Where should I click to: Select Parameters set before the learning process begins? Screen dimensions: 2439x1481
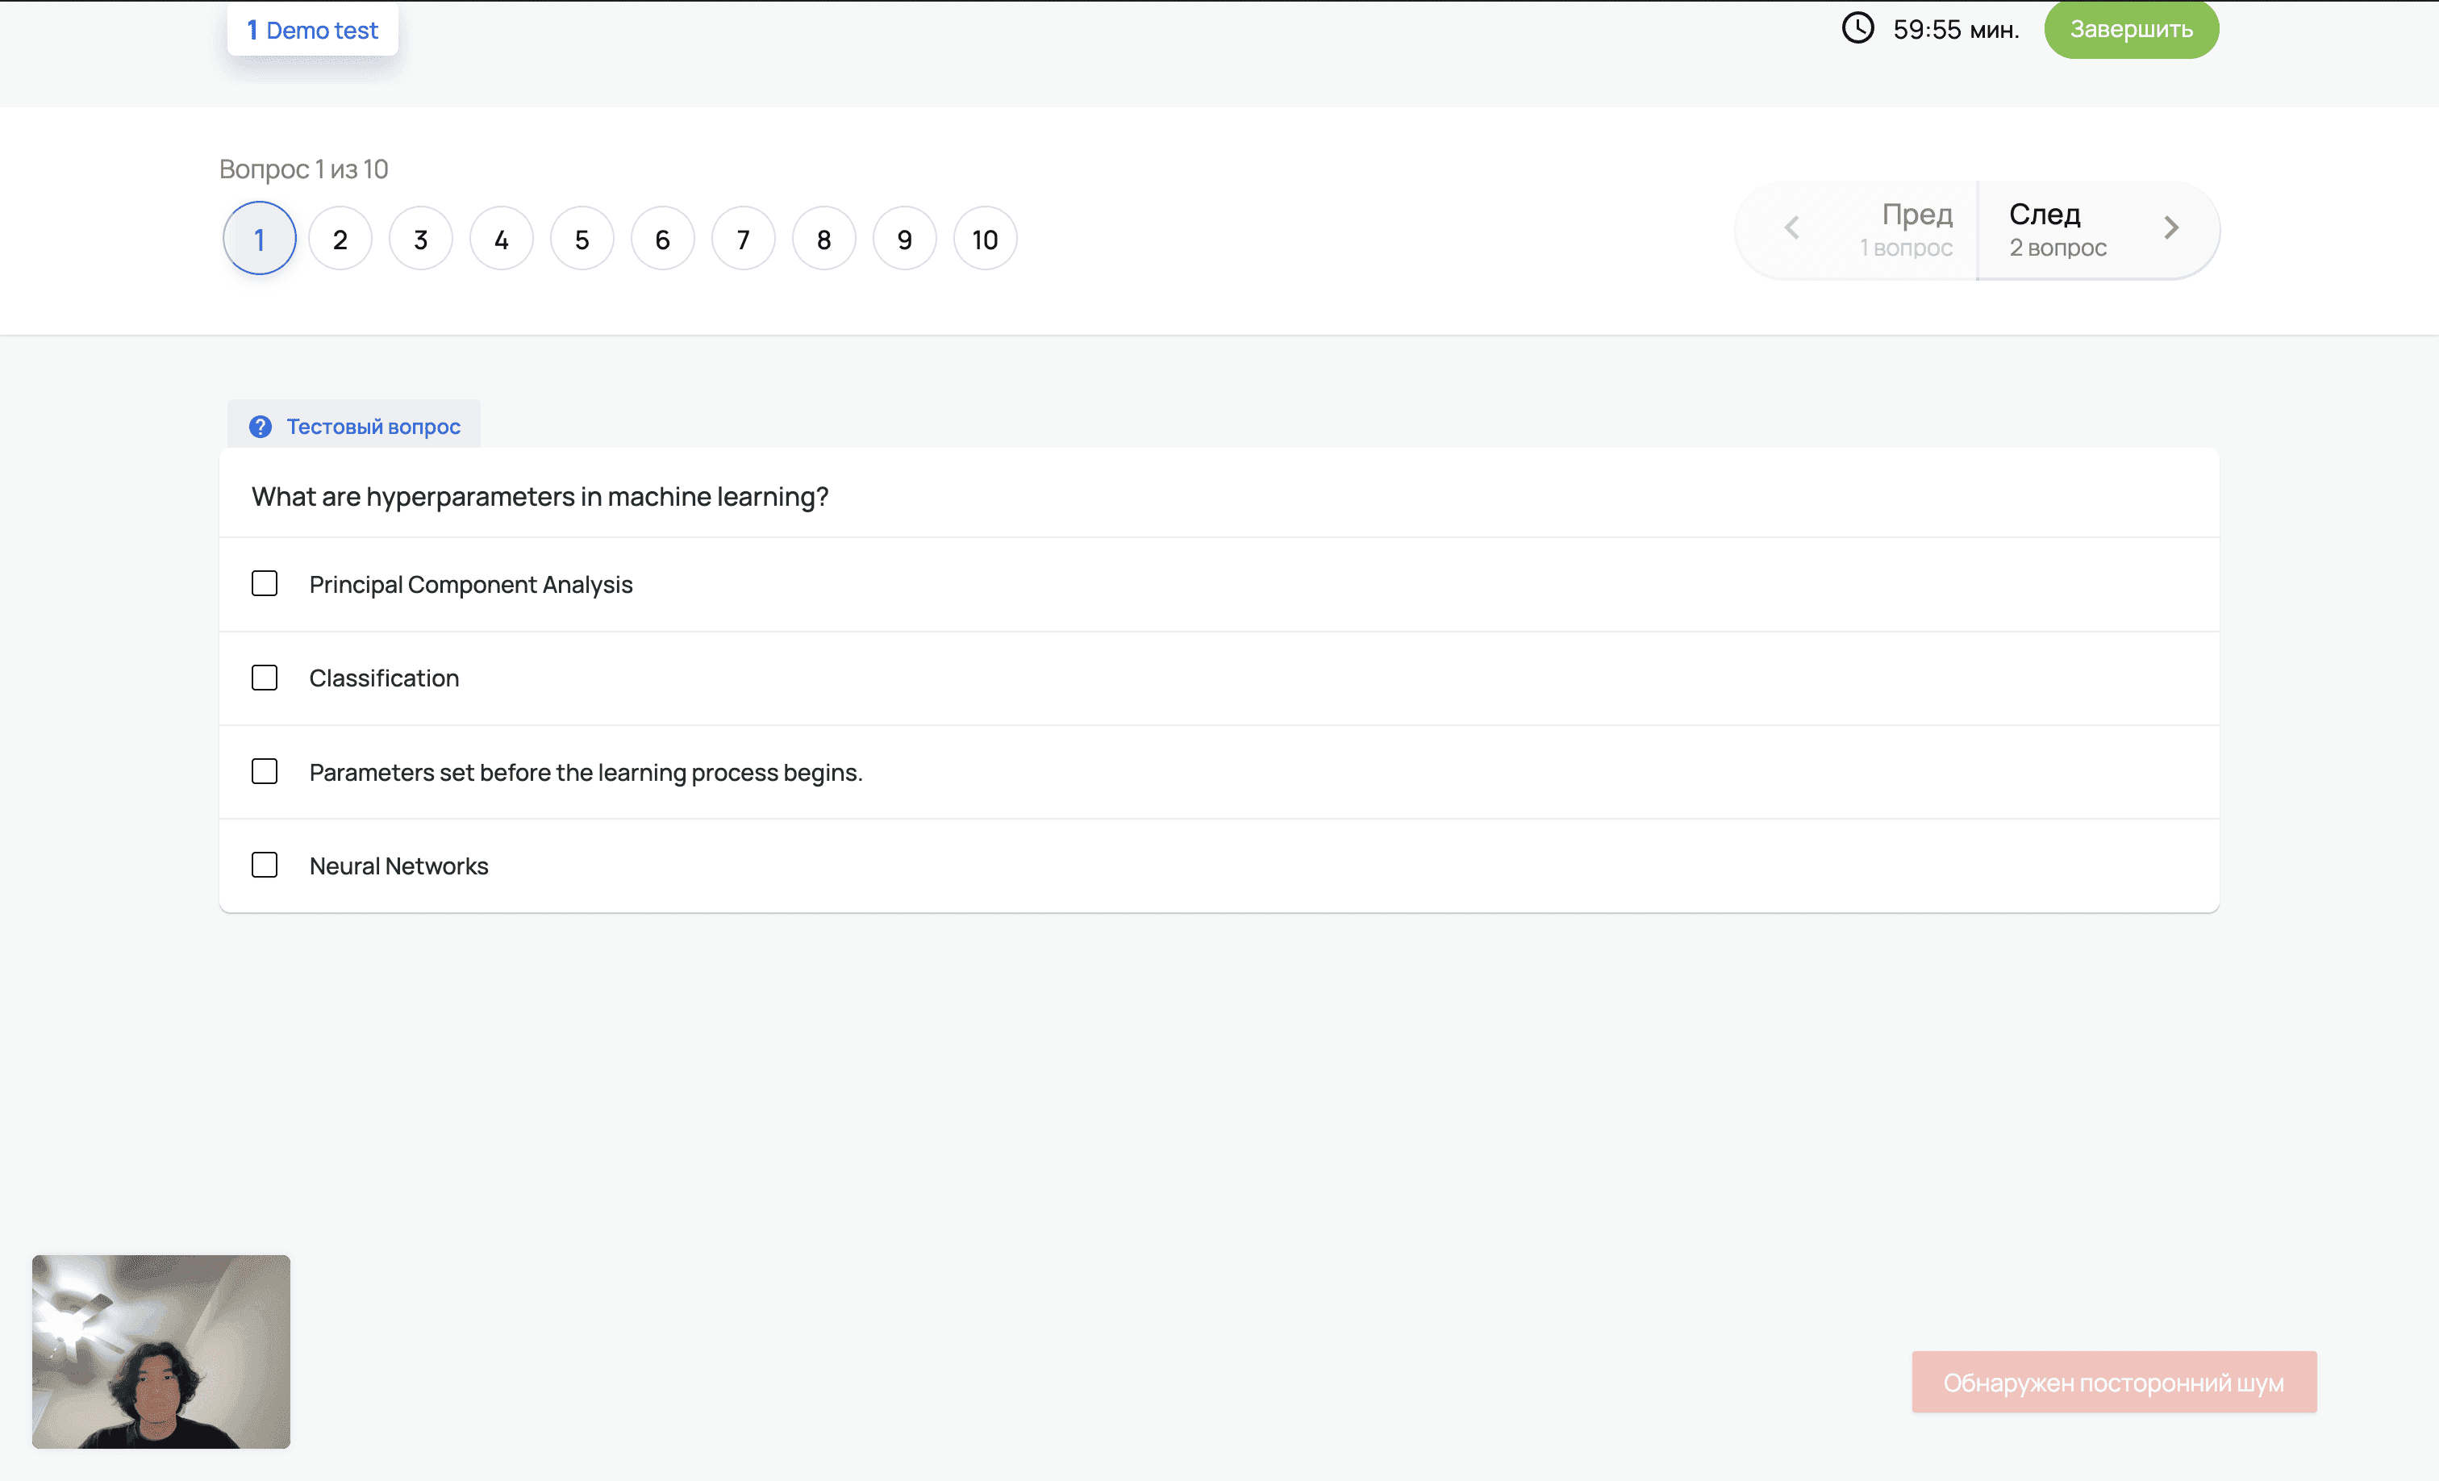tap(265, 771)
